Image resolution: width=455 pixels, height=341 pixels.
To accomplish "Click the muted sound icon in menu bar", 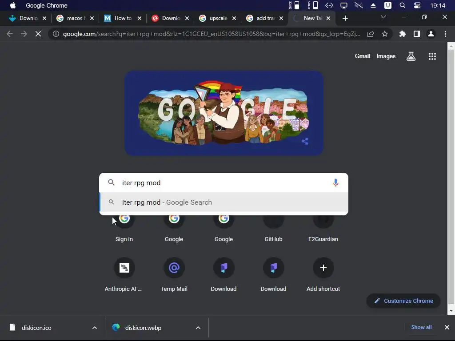I will pos(359,5).
